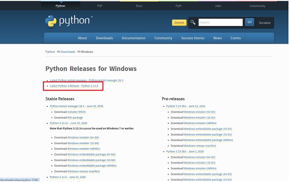
Task: Download 3.15.0b2 Windows installer (ARM64)
Action: coord(200,169)
